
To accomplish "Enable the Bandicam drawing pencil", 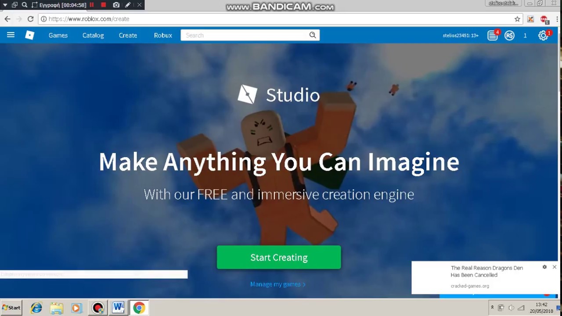I will [128, 5].
